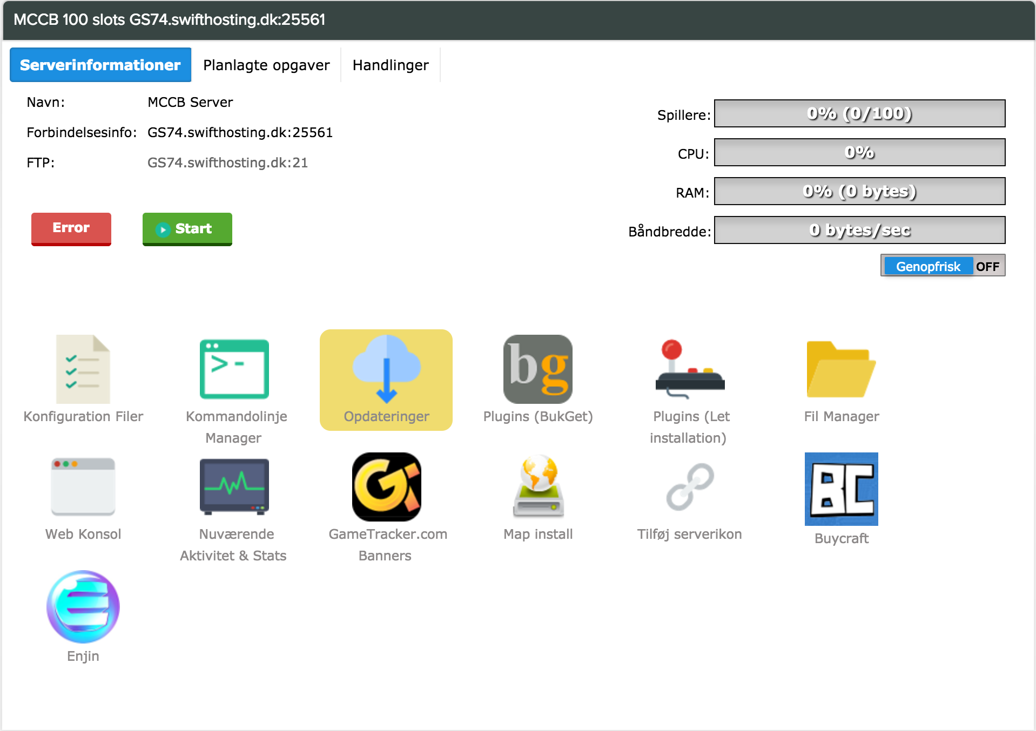The height and width of the screenshot is (731, 1036).
Task: Click the Båndbredde 0 bytes/sec bar
Action: (860, 230)
